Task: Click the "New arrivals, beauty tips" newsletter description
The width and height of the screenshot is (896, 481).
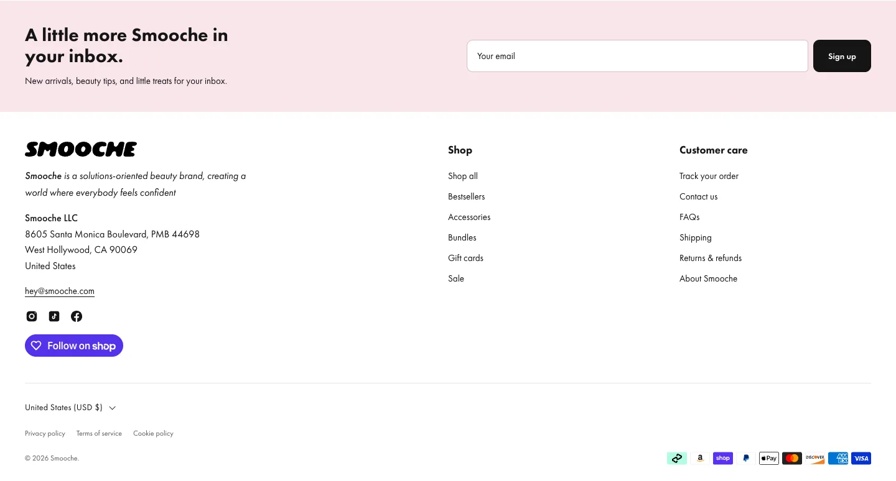Action: tap(126, 81)
